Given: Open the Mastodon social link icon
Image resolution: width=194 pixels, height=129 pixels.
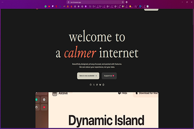Looking at the screenshot, I should click(97, 85).
